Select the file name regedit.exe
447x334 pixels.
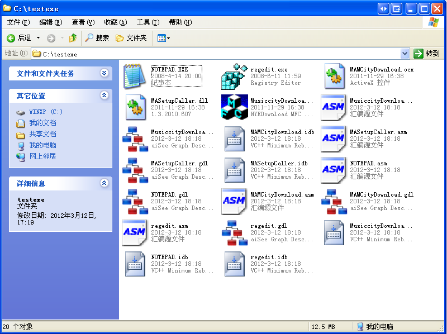click(x=269, y=69)
